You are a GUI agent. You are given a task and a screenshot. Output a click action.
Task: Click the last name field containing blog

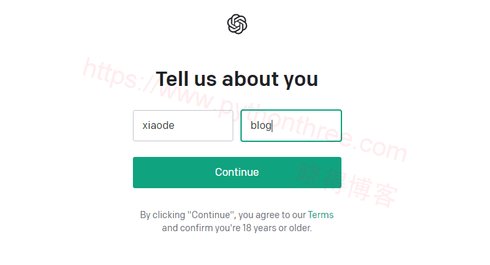click(291, 126)
